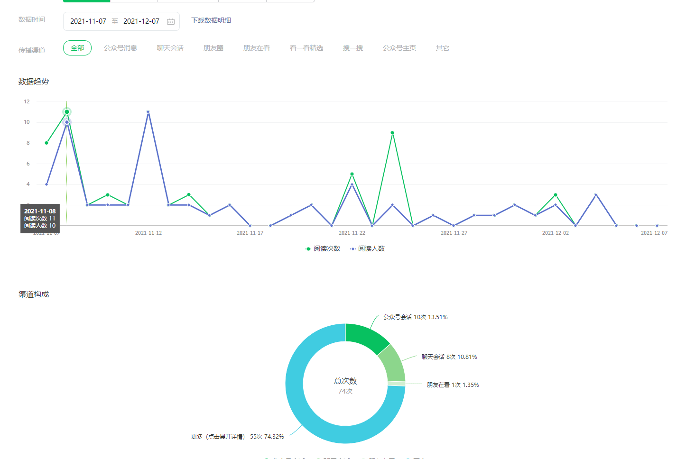This screenshot has width=686, height=459.
Task: Click the highlighted green 2021-11-08 data point
Action: click(67, 112)
